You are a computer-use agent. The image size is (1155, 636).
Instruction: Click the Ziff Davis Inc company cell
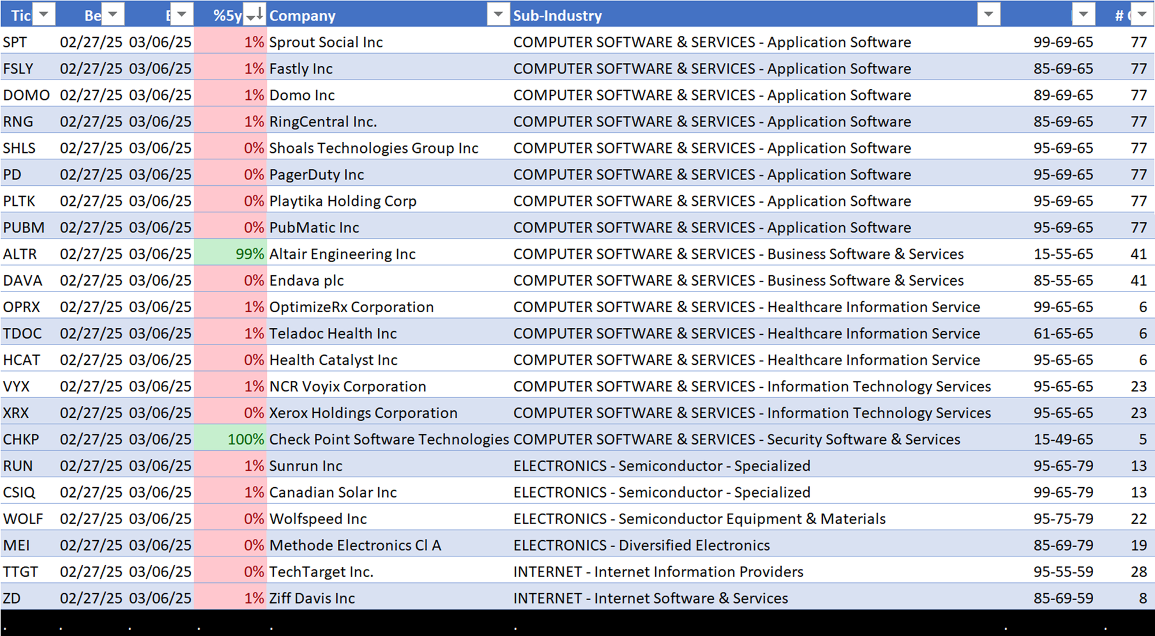tap(312, 598)
